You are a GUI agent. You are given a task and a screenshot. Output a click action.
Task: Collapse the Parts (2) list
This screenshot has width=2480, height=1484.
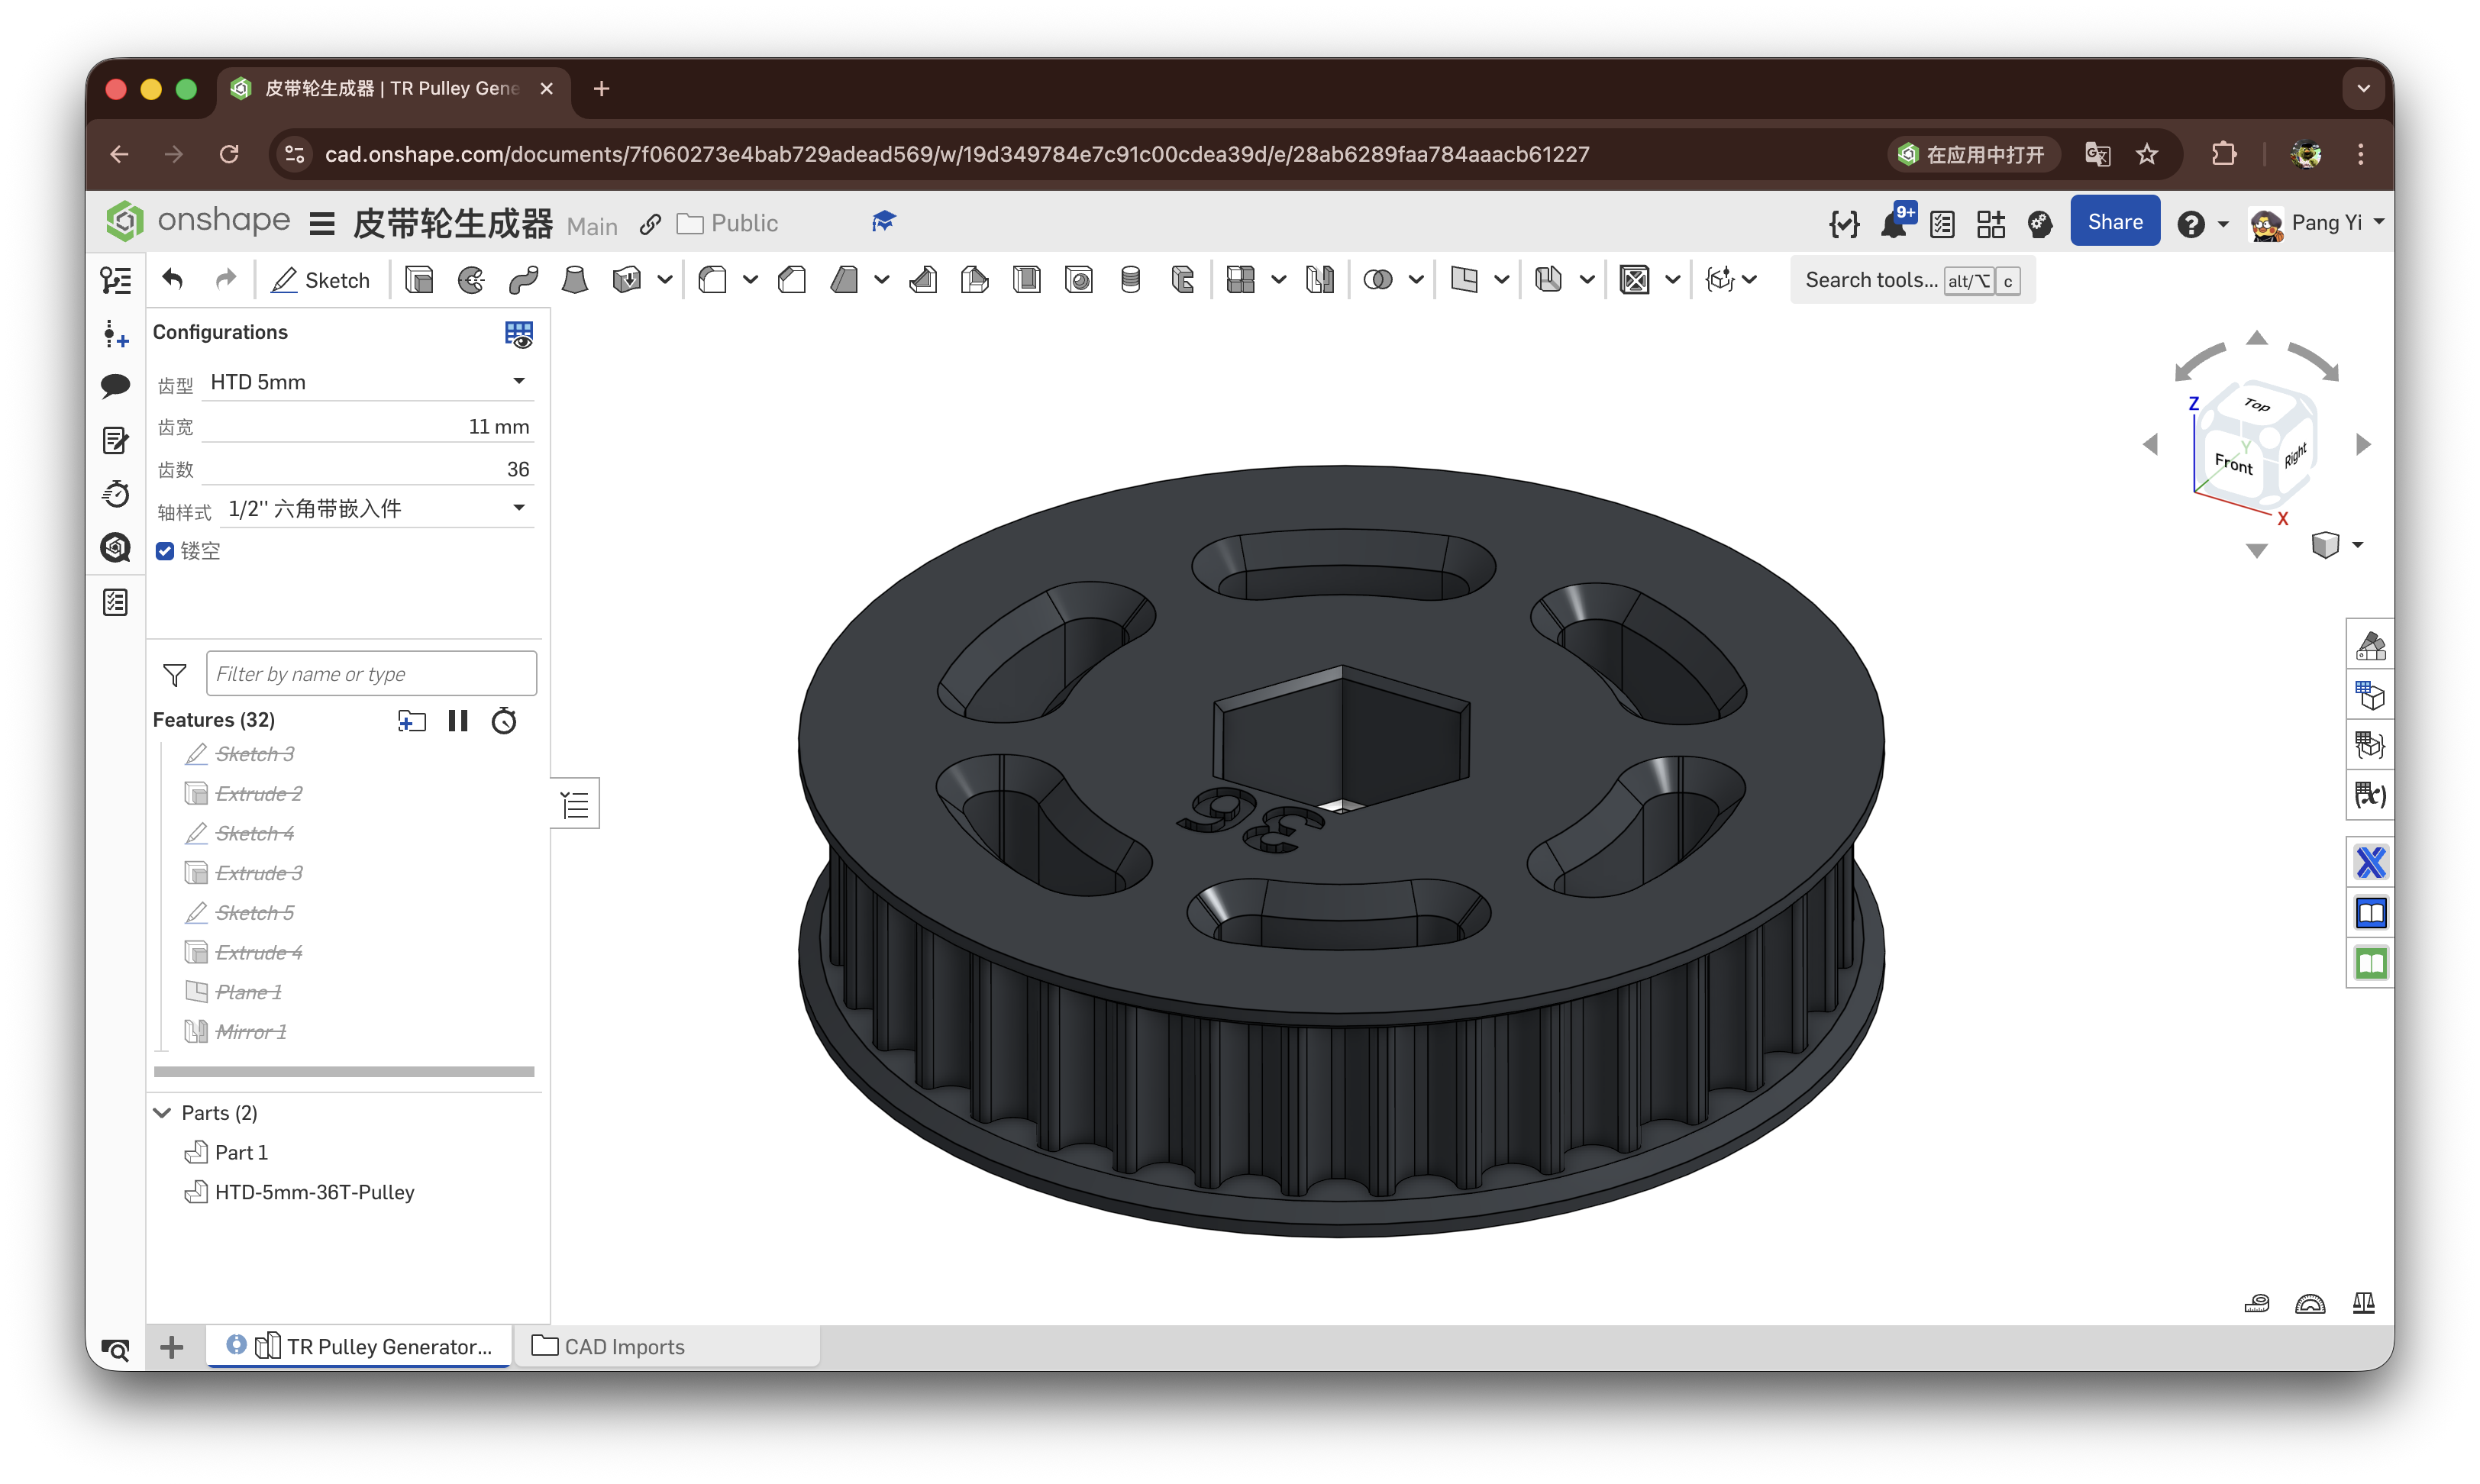point(162,1113)
